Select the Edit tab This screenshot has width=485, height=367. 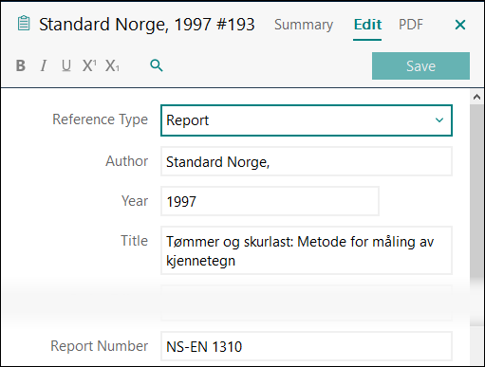tap(367, 25)
